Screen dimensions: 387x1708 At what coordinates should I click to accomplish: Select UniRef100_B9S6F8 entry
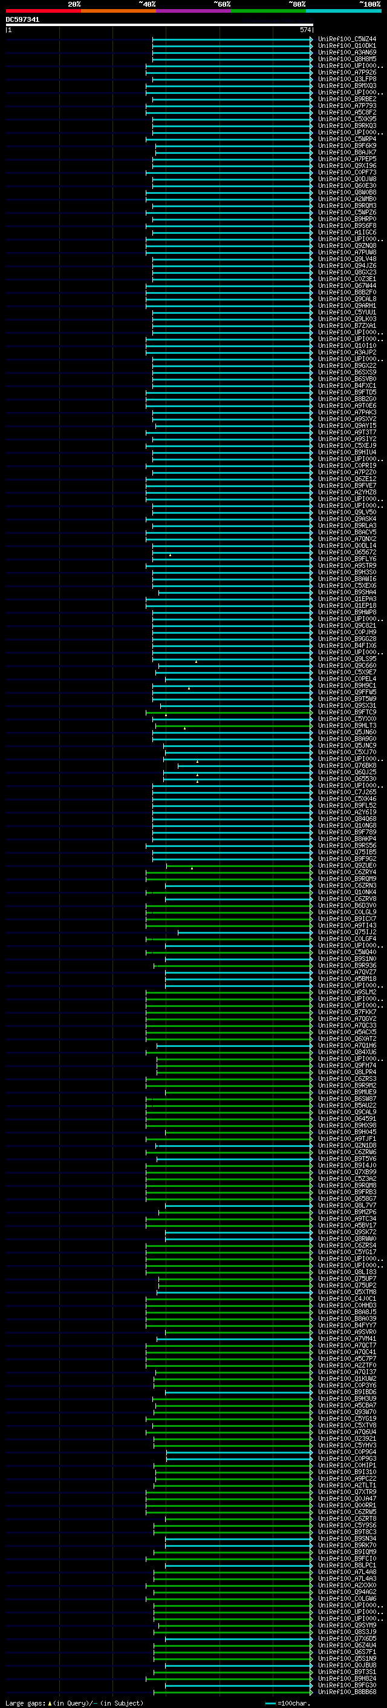346,225
